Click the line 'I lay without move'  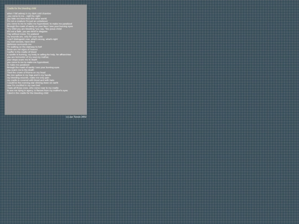pos(23,34)
